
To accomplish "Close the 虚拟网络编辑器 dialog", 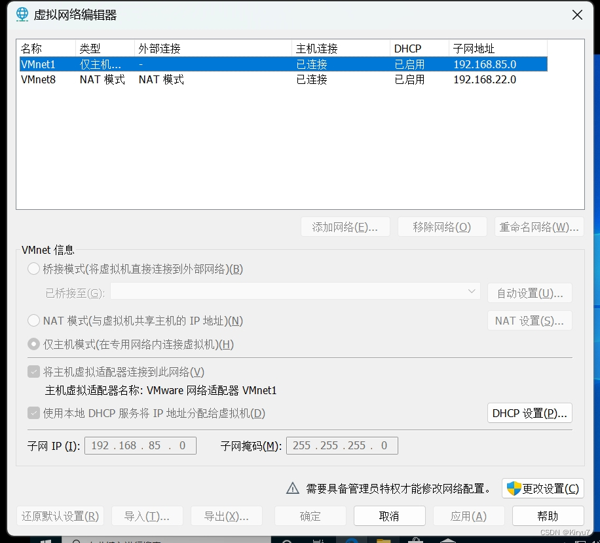I will (x=577, y=15).
